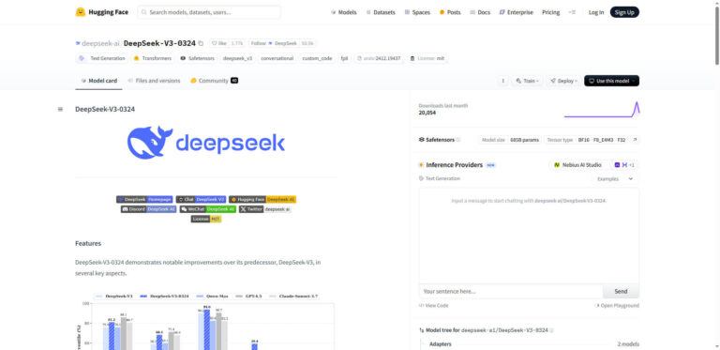Open the Chat DeepSeek V3 badge
Screen dimensions: 720x350
[202, 199]
